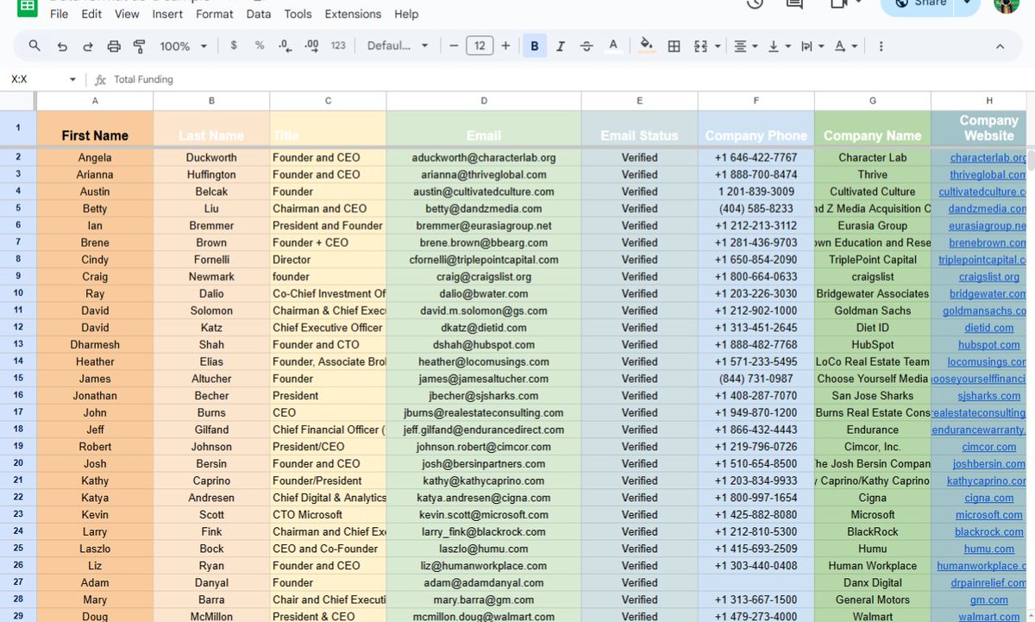Toggle italic formatting
The height and width of the screenshot is (622, 1035).
[x=561, y=46]
